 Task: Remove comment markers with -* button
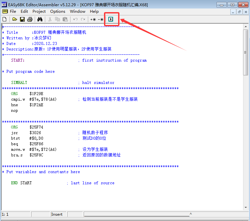click(x=101, y=19)
